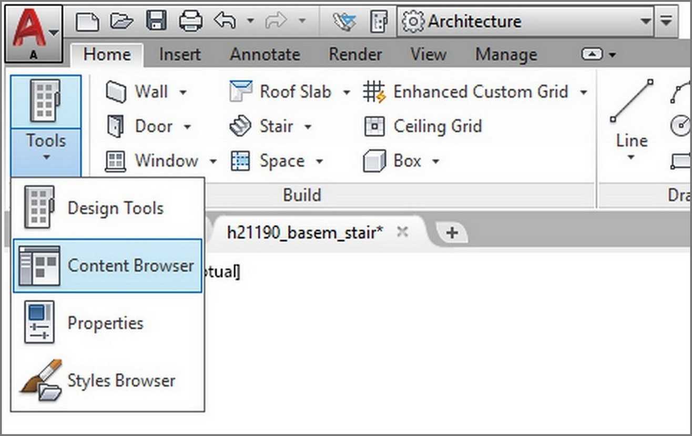Click the ribbon minimize toggle button
This screenshot has width=692, height=436.
(x=592, y=54)
